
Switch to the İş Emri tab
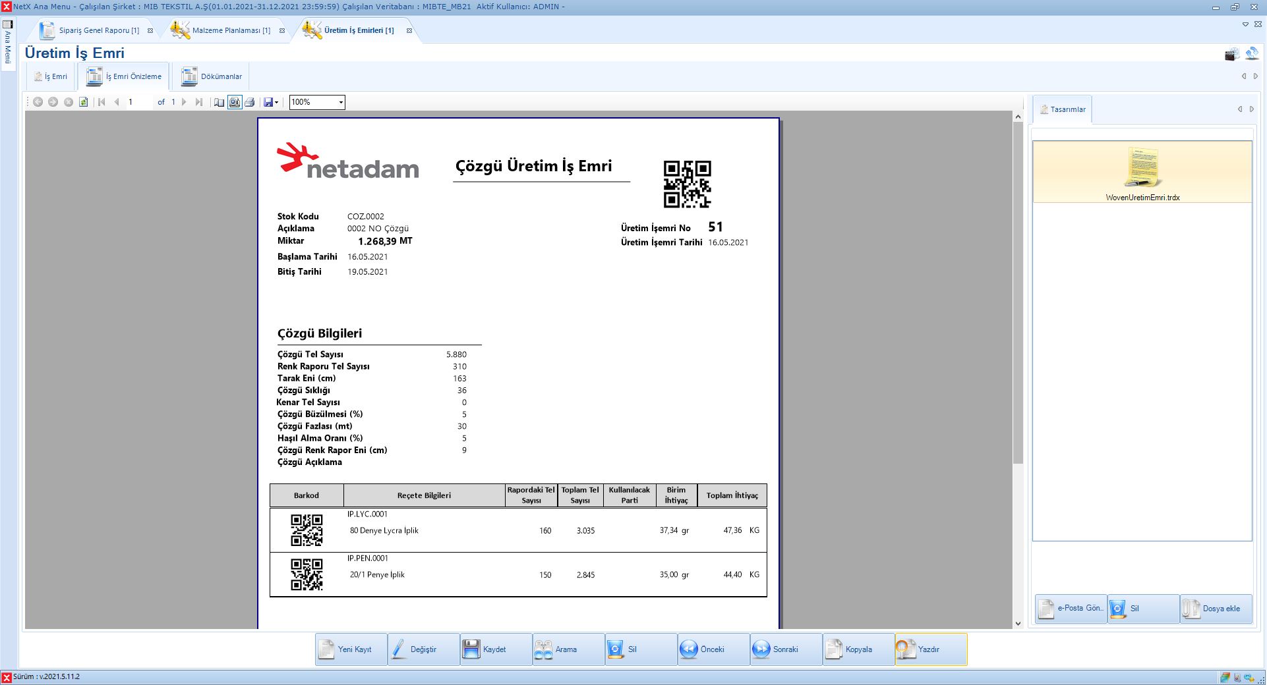pos(51,76)
